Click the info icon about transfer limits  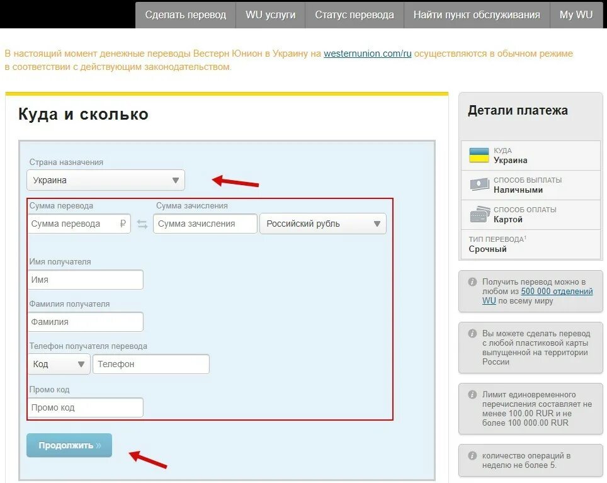point(472,394)
